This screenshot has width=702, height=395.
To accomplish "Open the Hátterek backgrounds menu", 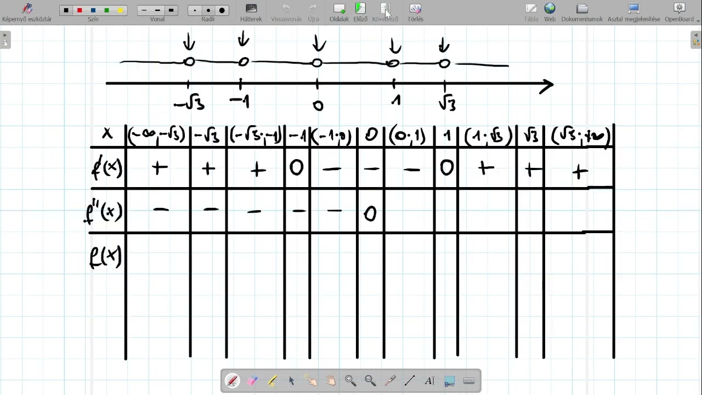I will point(251,12).
